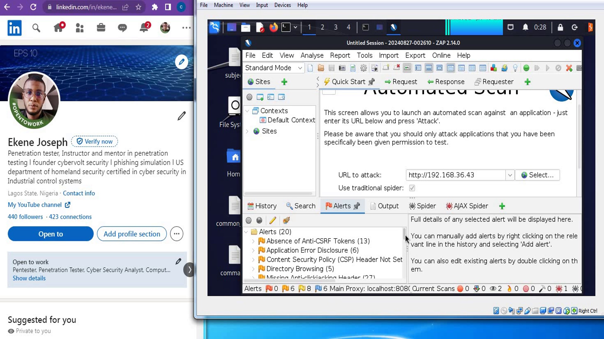
Task: Click the pencil edit-alert icon in Alerts panel
Action: [272, 220]
